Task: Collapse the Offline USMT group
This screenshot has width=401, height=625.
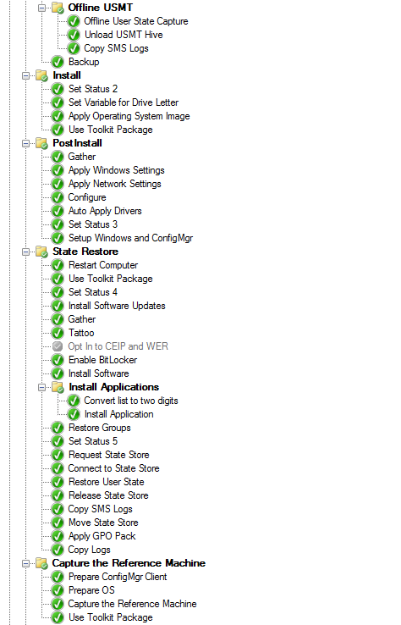Action: pyautogui.click(x=41, y=8)
